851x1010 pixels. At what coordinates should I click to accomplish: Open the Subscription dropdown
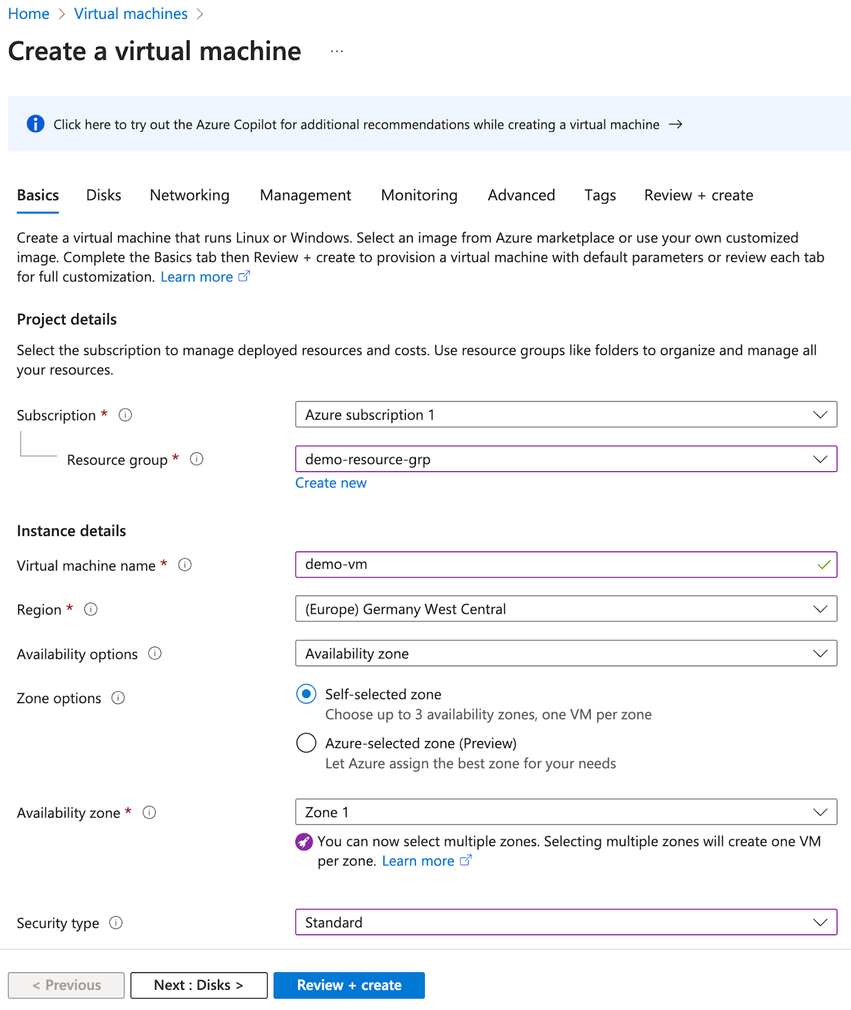point(820,415)
